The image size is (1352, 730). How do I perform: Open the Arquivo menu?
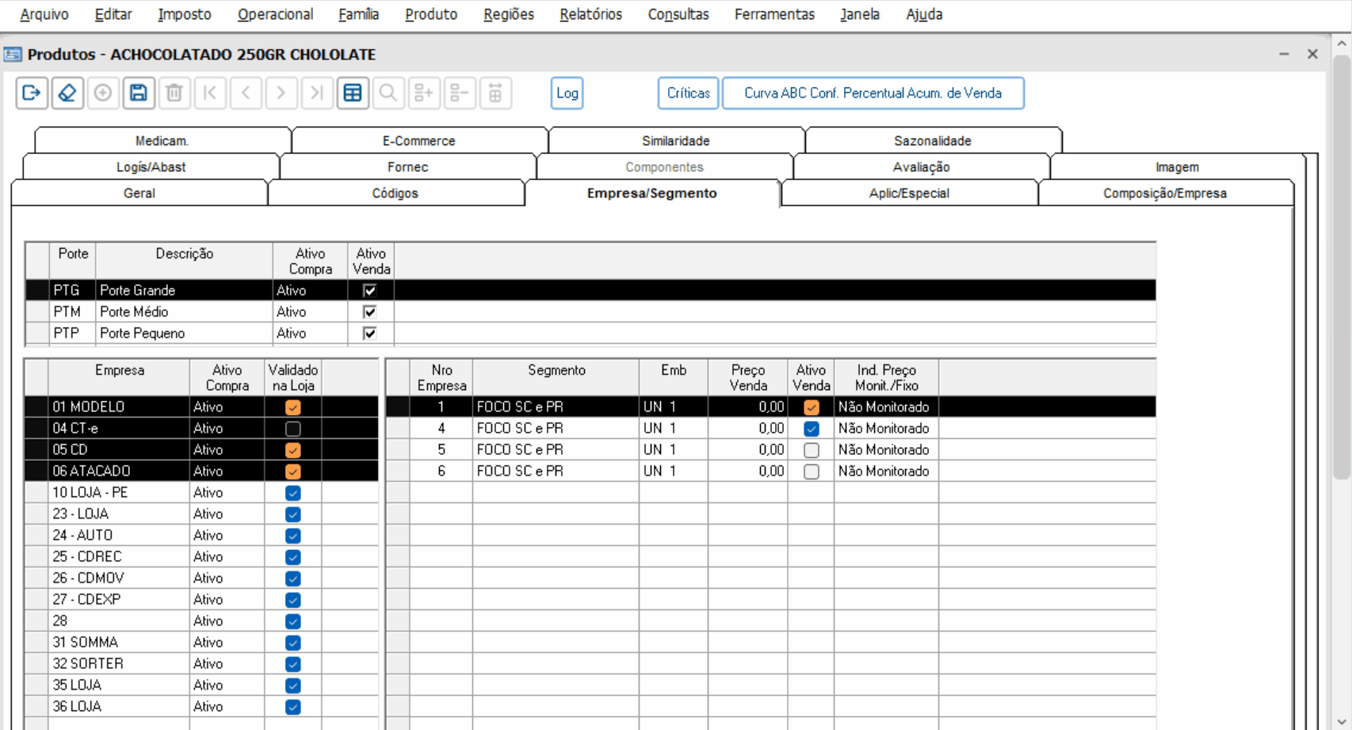[x=44, y=14]
